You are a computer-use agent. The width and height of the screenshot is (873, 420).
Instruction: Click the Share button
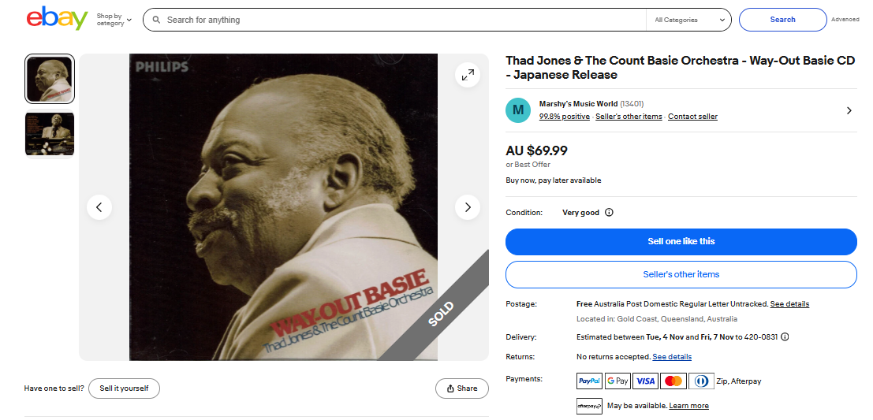point(462,388)
